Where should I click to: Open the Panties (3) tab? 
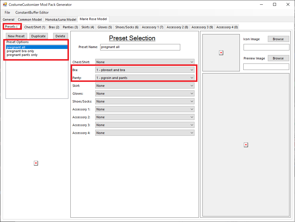70,27
